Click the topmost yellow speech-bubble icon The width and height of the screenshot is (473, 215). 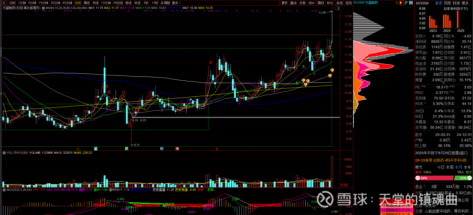pos(332,70)
